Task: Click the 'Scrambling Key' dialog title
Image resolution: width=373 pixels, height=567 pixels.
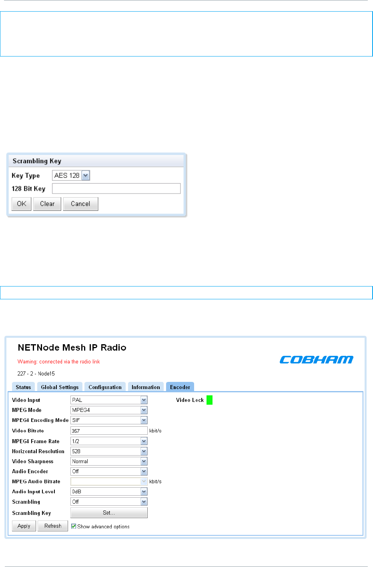Action: (37, 161)
